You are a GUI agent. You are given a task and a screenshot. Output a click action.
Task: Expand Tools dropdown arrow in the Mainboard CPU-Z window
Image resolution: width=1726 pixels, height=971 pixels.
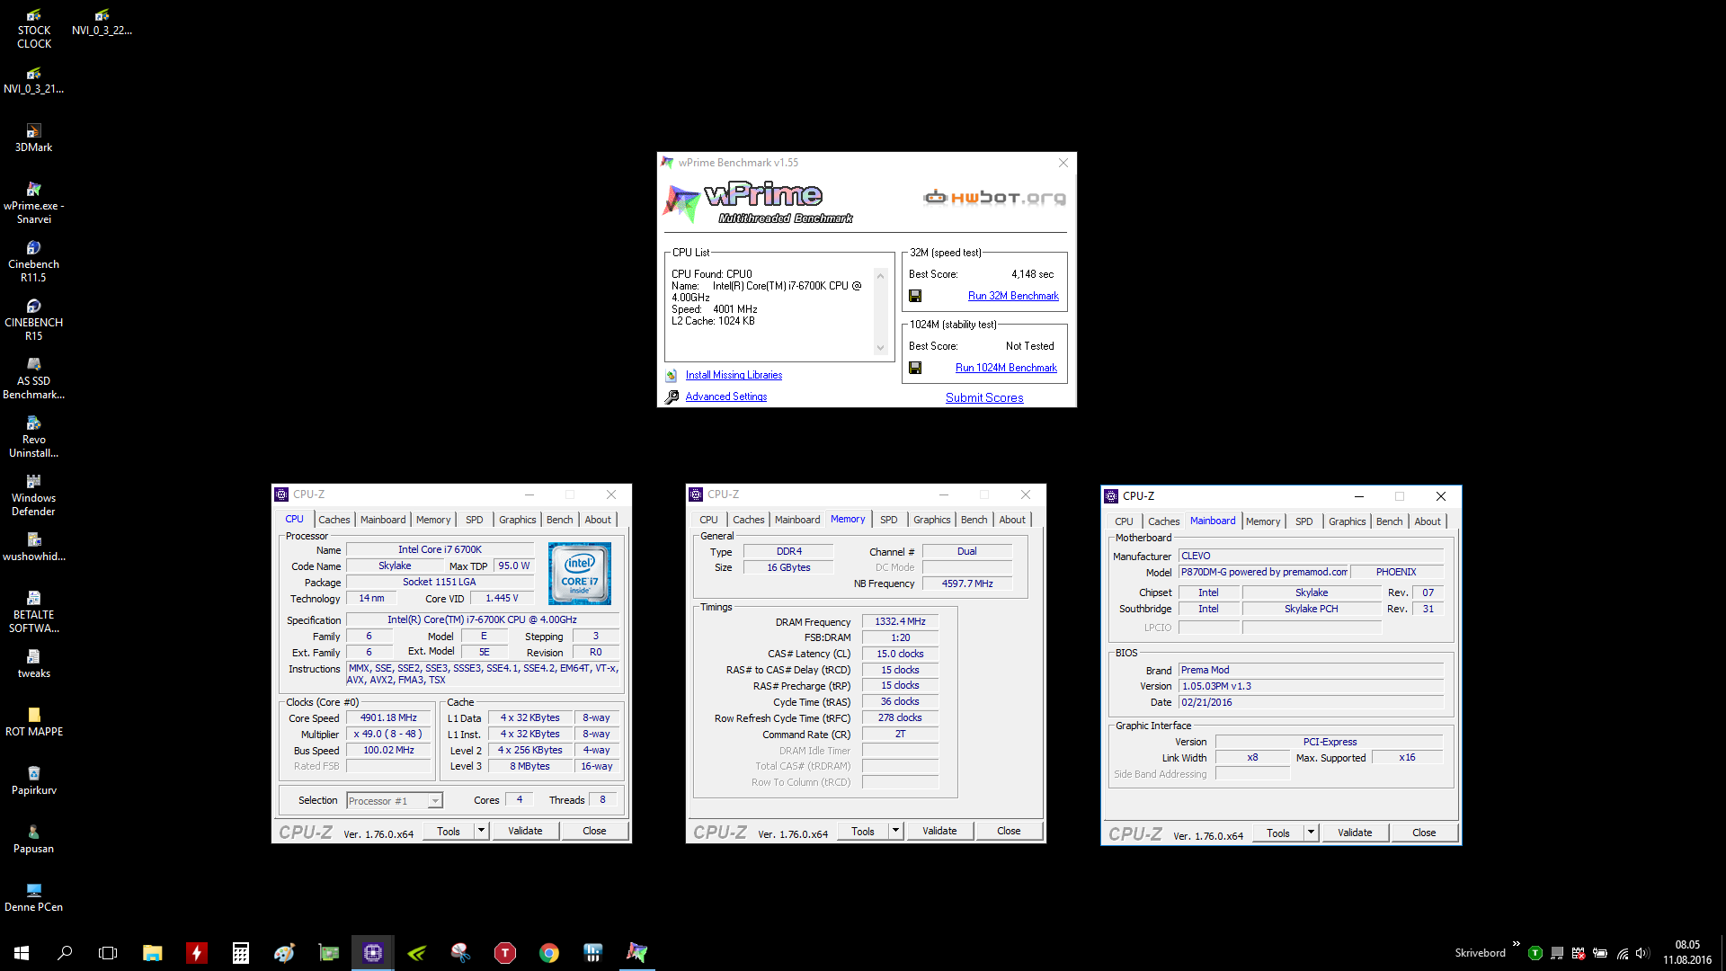pos(1311,833)
